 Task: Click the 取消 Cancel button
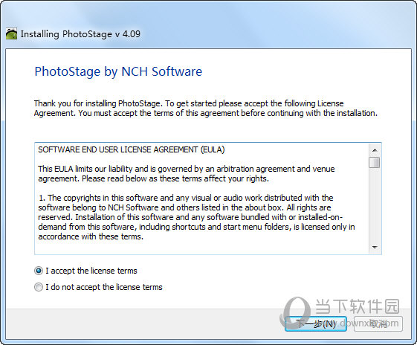[378, 323]
